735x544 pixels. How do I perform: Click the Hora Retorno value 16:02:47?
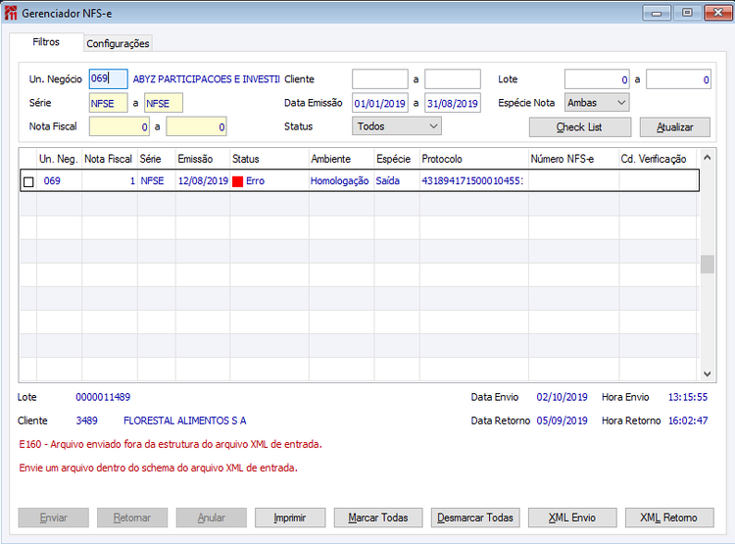(x=688, y=420)
